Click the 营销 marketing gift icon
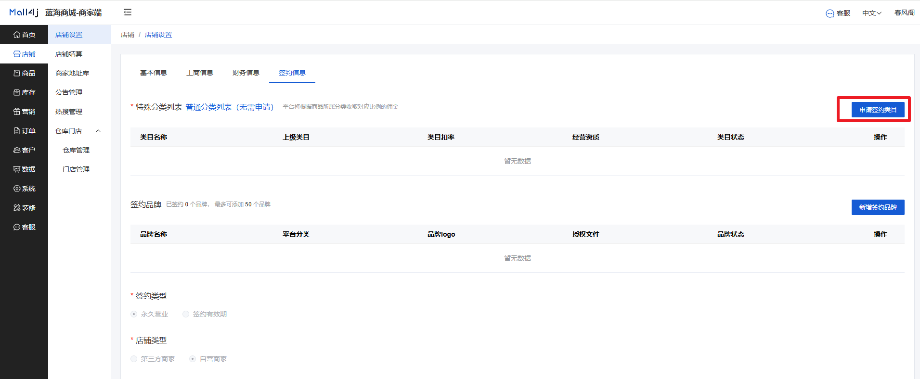920x379 pixels. (17, 112)
